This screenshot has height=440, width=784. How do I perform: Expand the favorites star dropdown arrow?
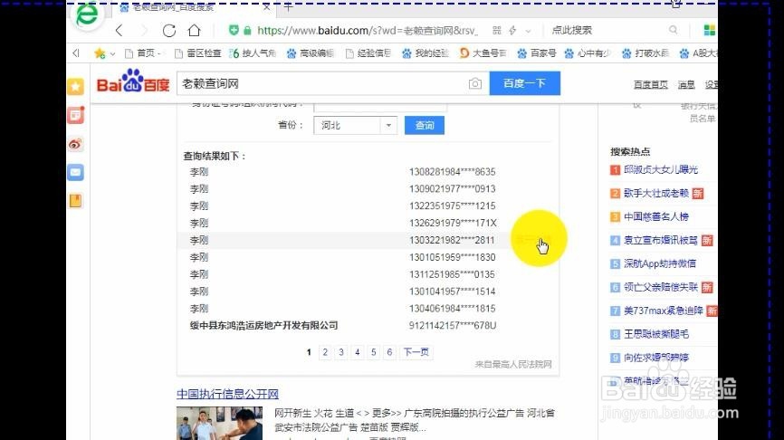[x=112, y=53]
